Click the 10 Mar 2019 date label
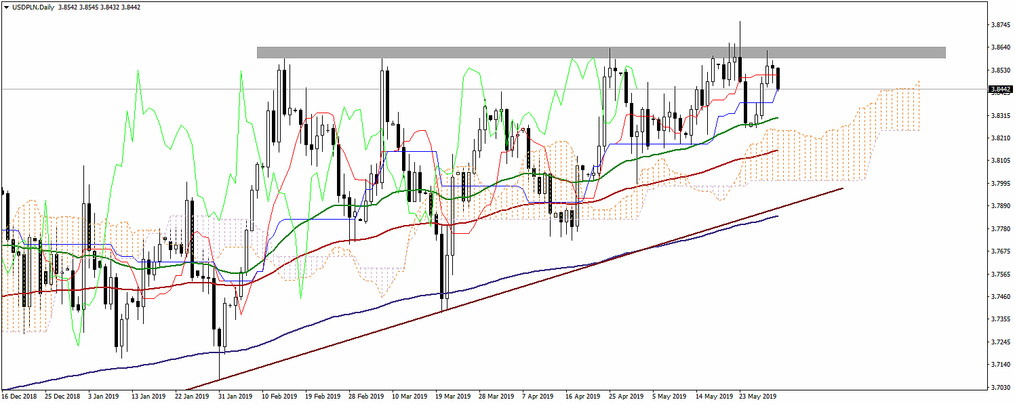 [410, 396]
